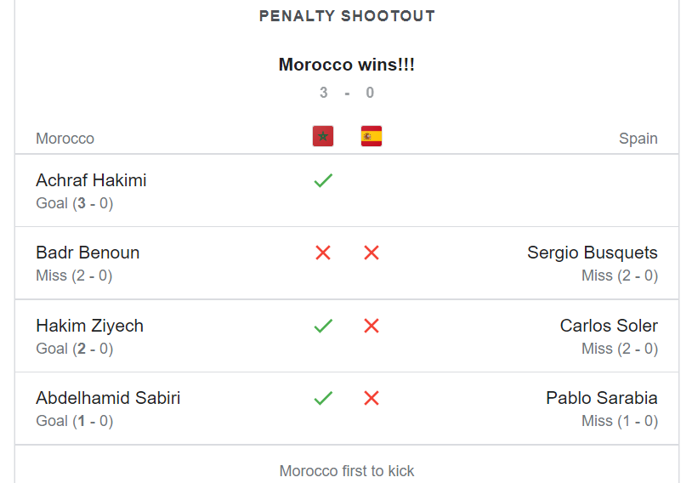The image size is (692, 483).
Task: Select Pablo Sarabia player name
Action: coord(602,398)
